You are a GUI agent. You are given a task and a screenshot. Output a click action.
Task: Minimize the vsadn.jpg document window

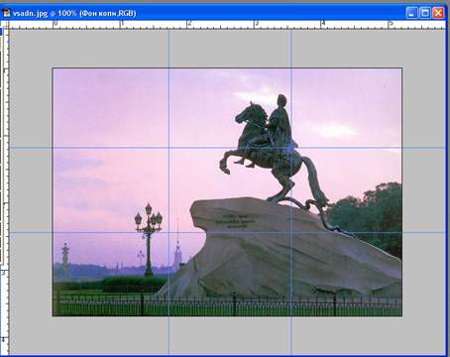tap(411, 13)
